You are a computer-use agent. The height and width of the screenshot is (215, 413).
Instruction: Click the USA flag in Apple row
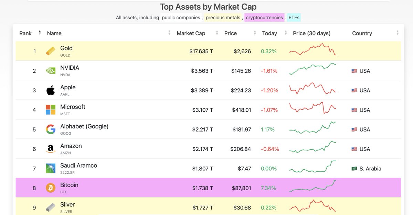pos(354,91)
